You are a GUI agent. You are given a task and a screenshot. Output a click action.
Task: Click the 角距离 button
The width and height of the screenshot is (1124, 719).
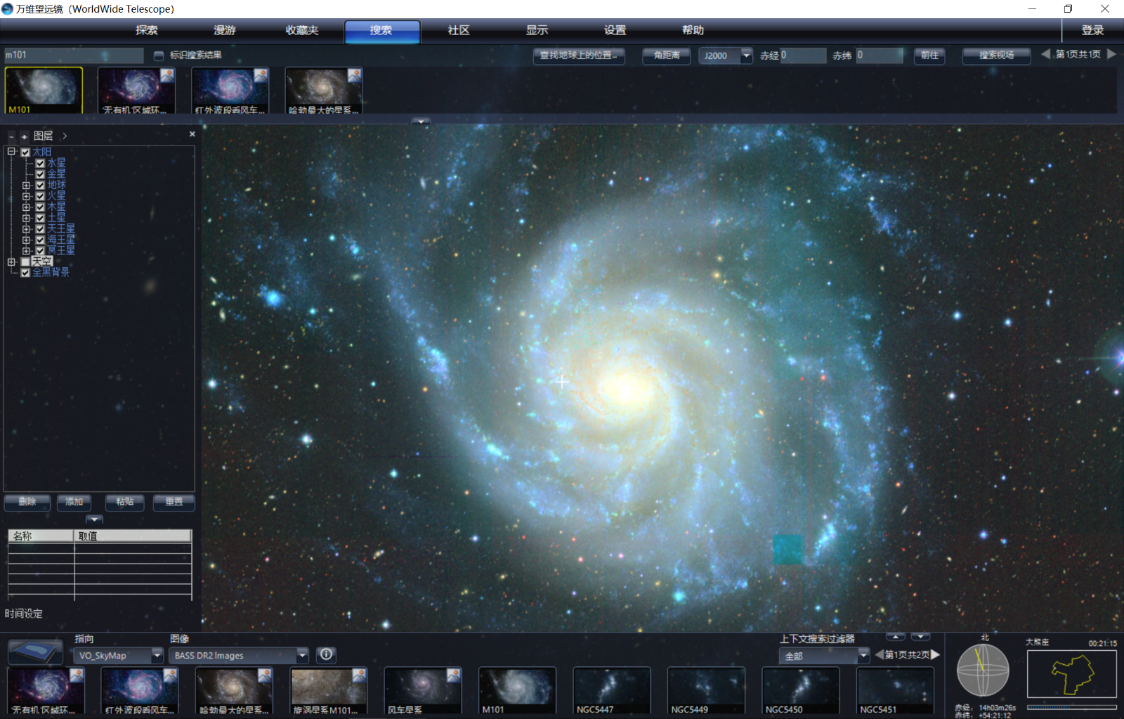tap(666, 56)
